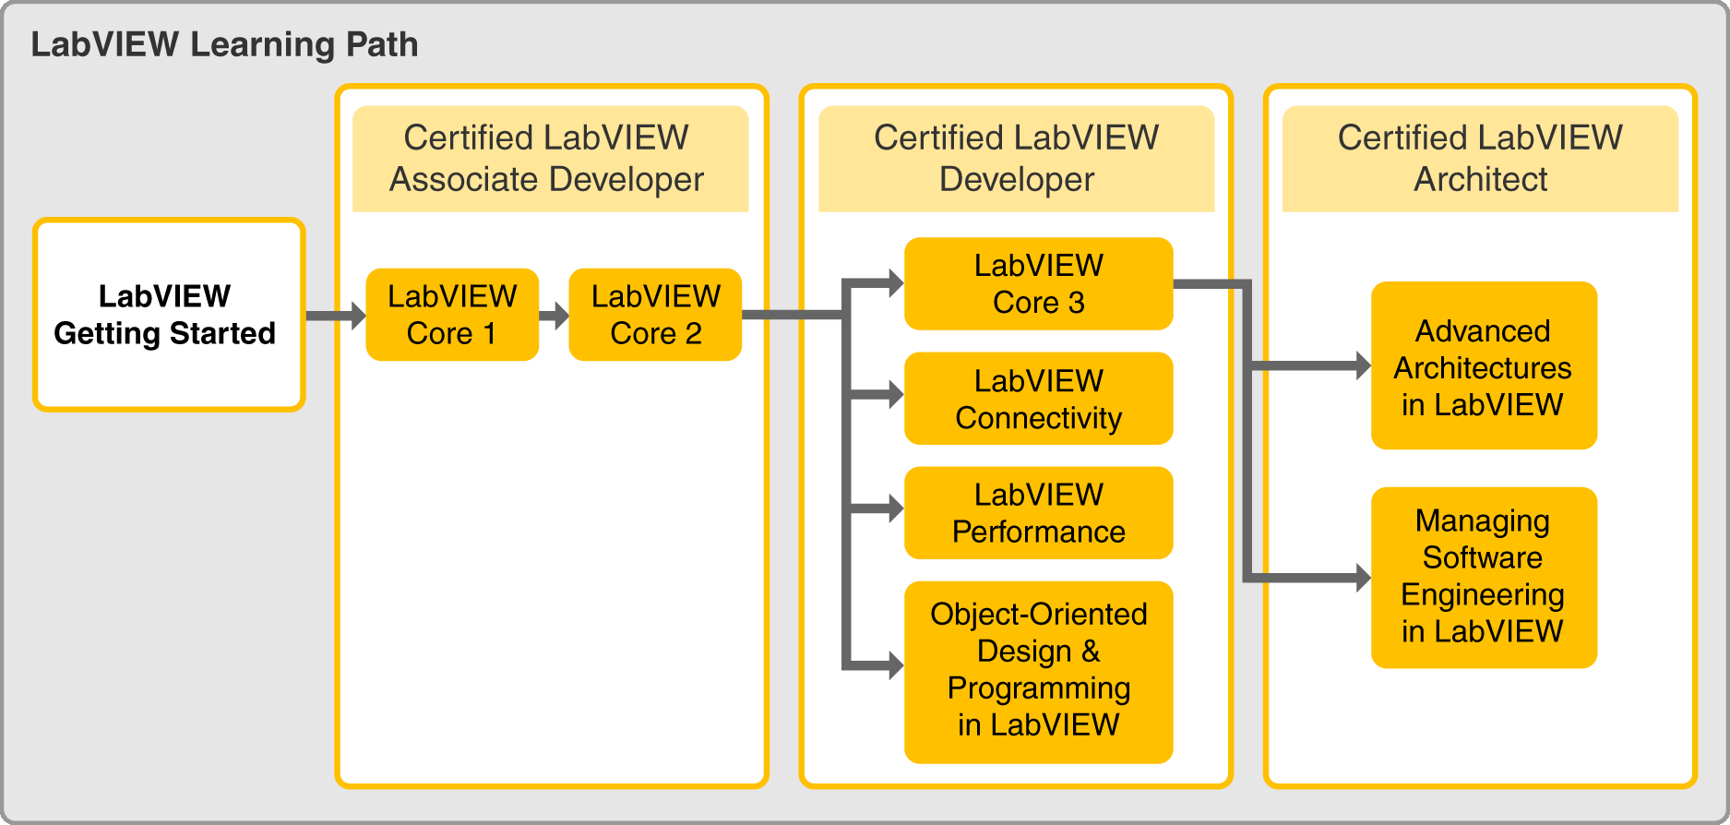
Task: Click the Certified LabVIEW Developer header
Action: tap(1016, 159)
